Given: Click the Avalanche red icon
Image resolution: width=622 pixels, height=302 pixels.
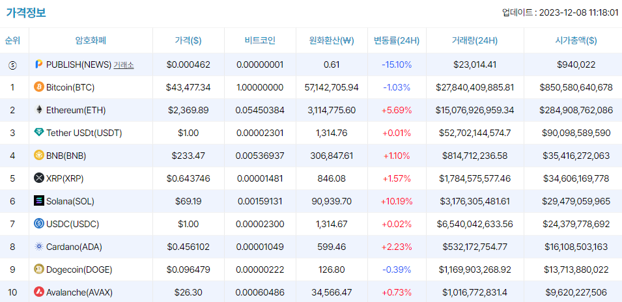Looking at the screenshot, I should point(39,292).
